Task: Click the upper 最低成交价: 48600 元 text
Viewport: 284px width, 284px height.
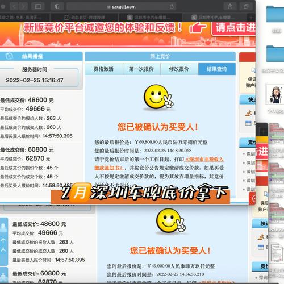Action: (27, 100)
